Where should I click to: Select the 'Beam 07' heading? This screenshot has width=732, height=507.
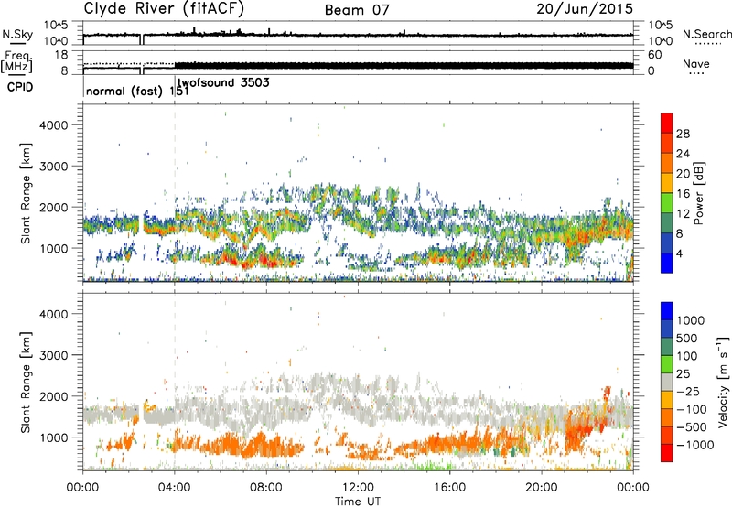(357, 10)
